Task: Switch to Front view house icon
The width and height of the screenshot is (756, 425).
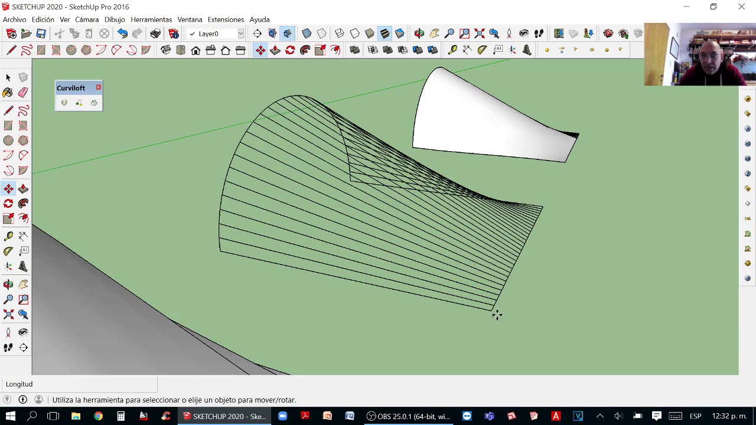Action: pyautogui.click(x=195, y=50)
